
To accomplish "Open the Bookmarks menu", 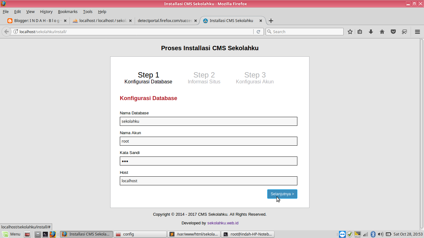I will pos(68,11).
